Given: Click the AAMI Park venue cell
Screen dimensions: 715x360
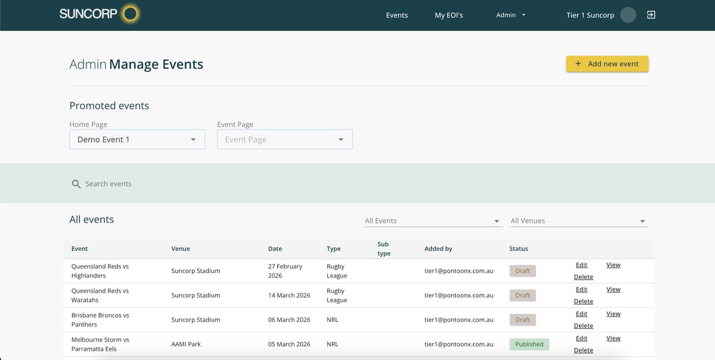Looking at the screenshot, I should click(x=186, y=345).
